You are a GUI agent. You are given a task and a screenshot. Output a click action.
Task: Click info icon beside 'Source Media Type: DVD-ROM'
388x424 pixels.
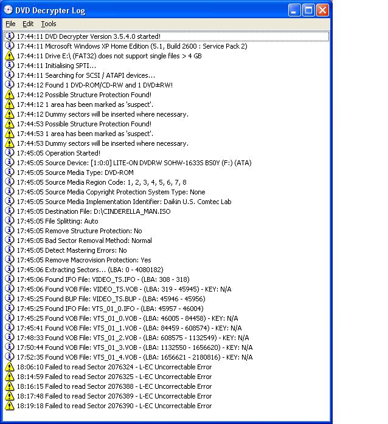point(10,173)
